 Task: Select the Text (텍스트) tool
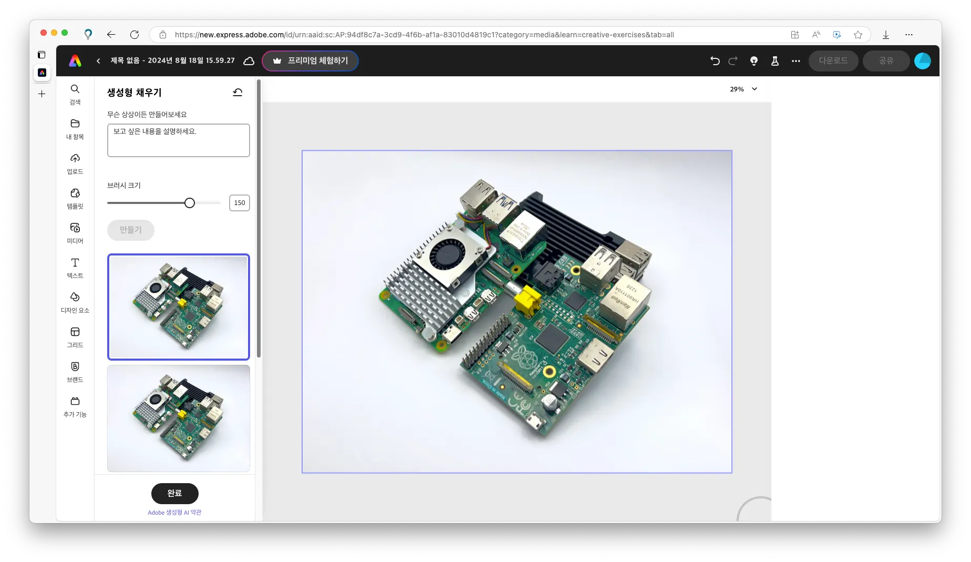point(75,268)
